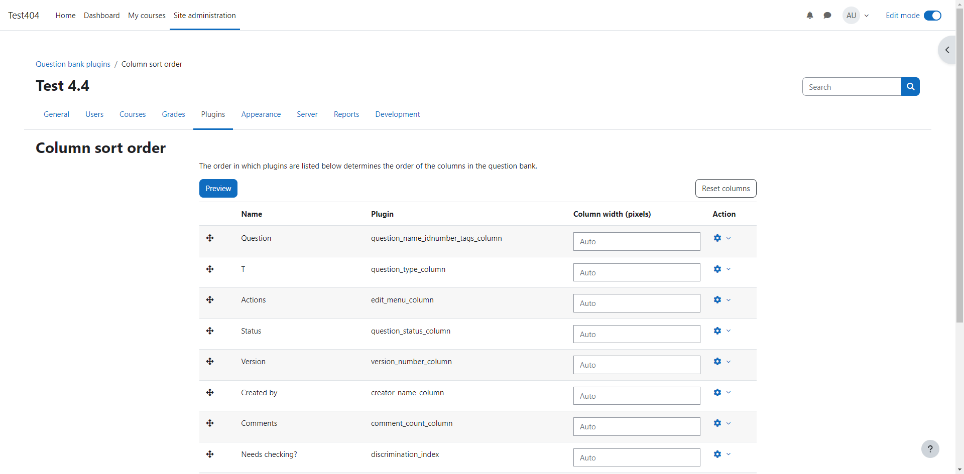Viewport: 964px width, 474px height.
Task: Focus width field for question_name_idnumber_tags_column
Action: tap(637, 242)
